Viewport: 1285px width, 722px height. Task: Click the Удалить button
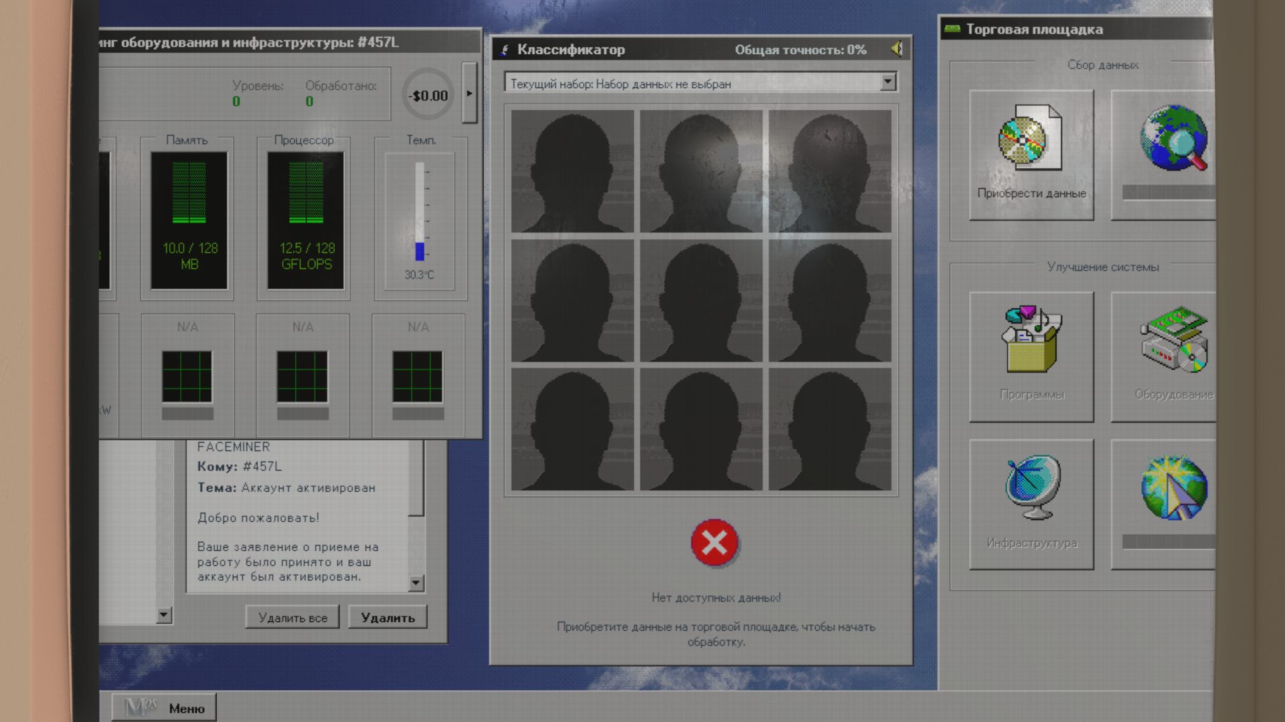coord(388,617)
